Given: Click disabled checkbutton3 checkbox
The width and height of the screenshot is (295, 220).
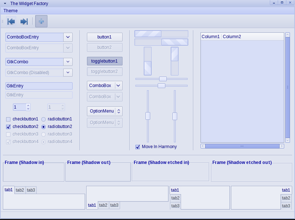Looking at the screenshot, I should tap(8, 134).
